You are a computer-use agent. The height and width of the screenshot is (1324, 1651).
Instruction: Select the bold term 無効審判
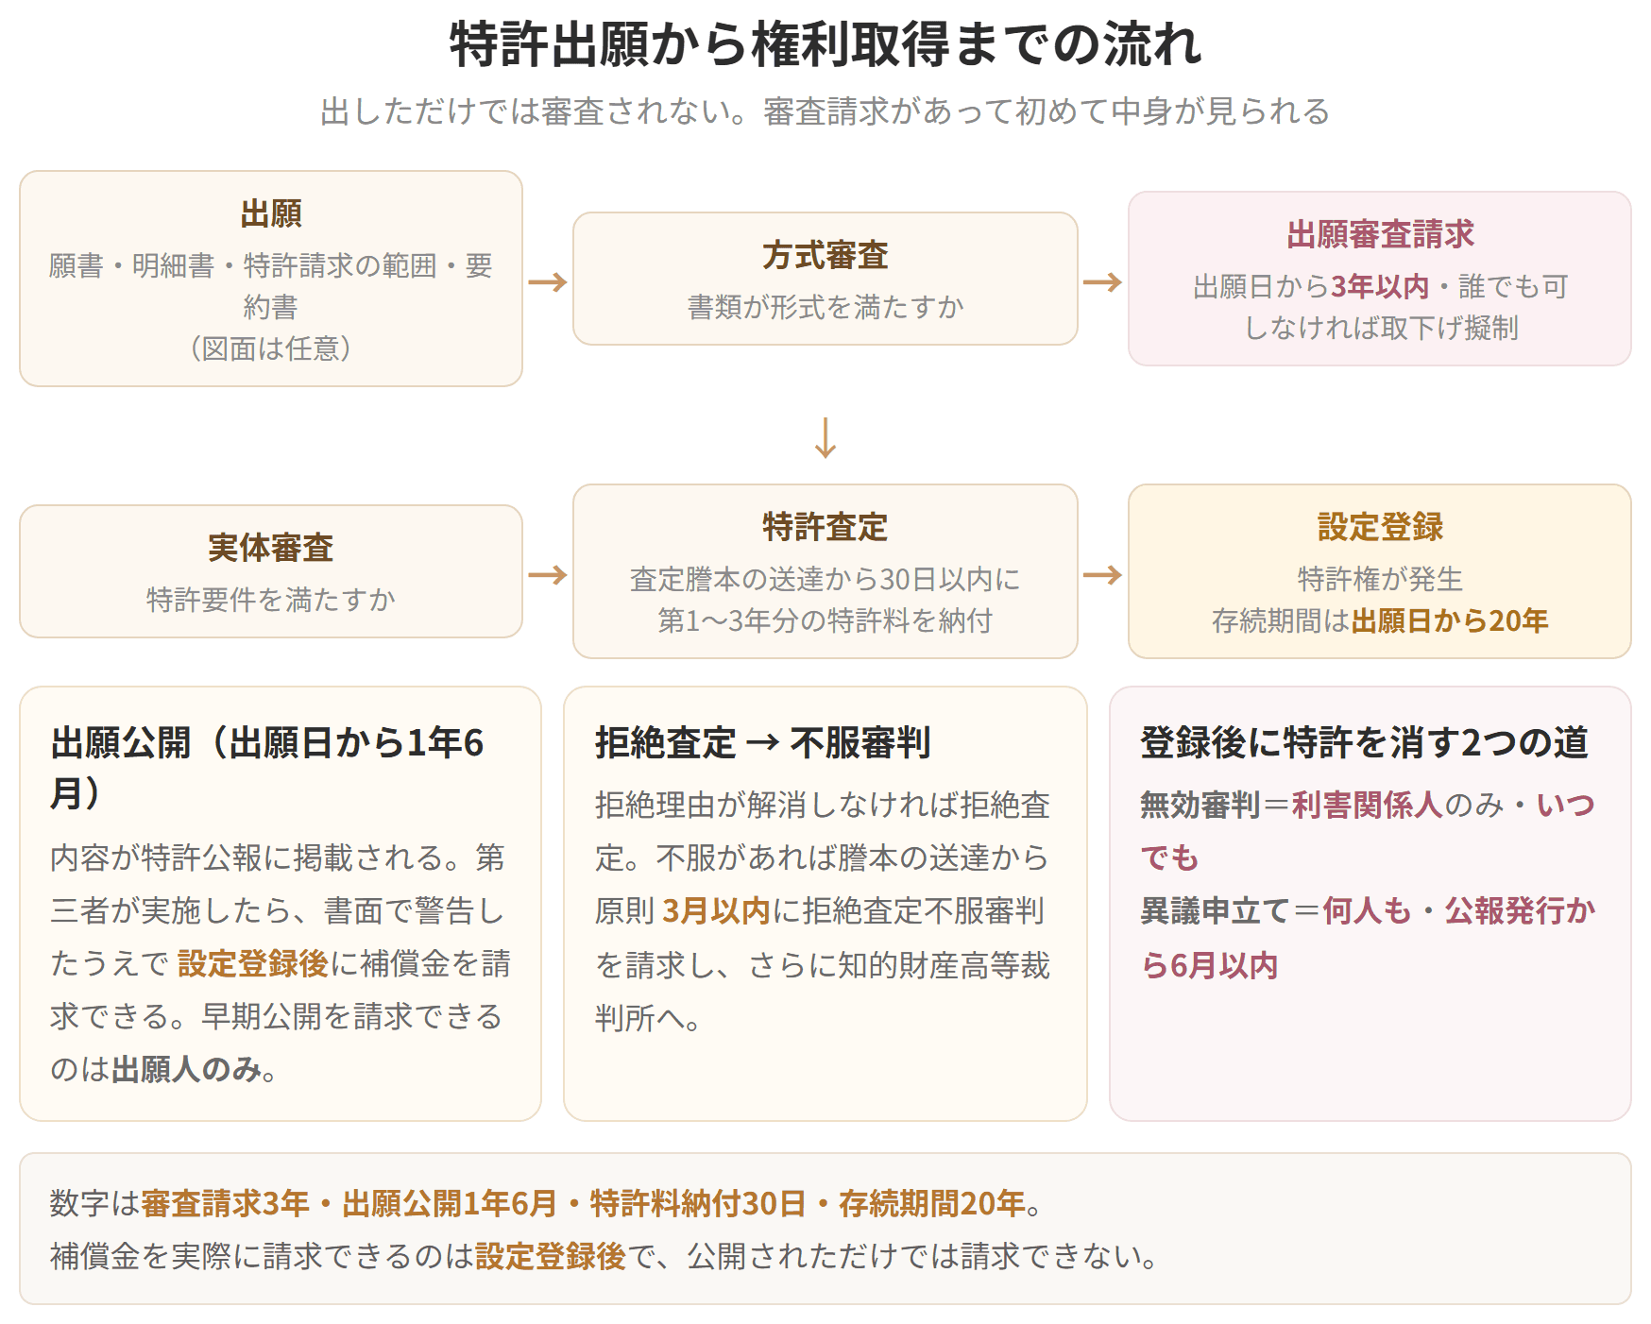pos(1200,805)
